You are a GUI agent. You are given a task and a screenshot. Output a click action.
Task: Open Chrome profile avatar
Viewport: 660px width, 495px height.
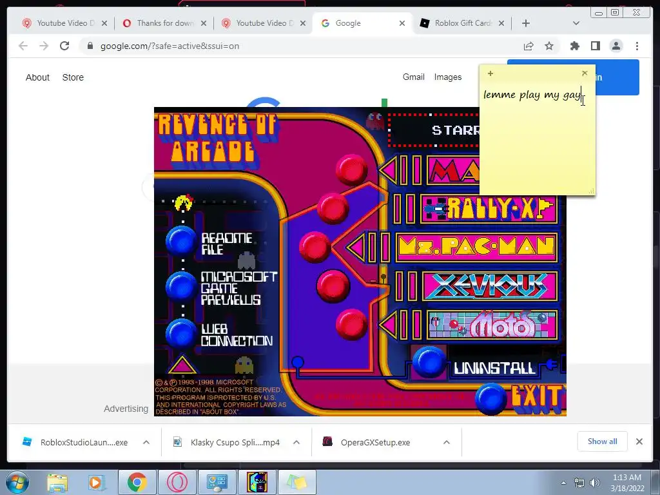616,46
